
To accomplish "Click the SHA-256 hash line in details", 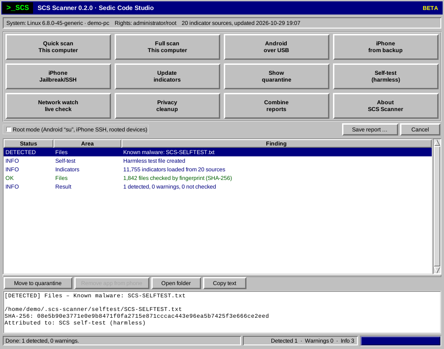I will pyautogui.click(x=137, y=316).
